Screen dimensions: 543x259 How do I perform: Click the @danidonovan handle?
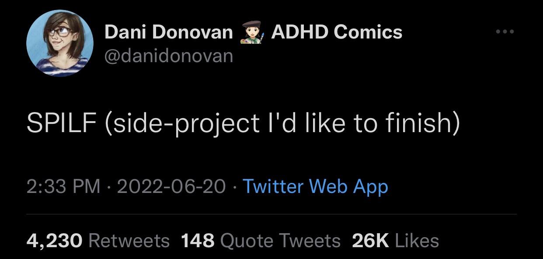[169, 56]
